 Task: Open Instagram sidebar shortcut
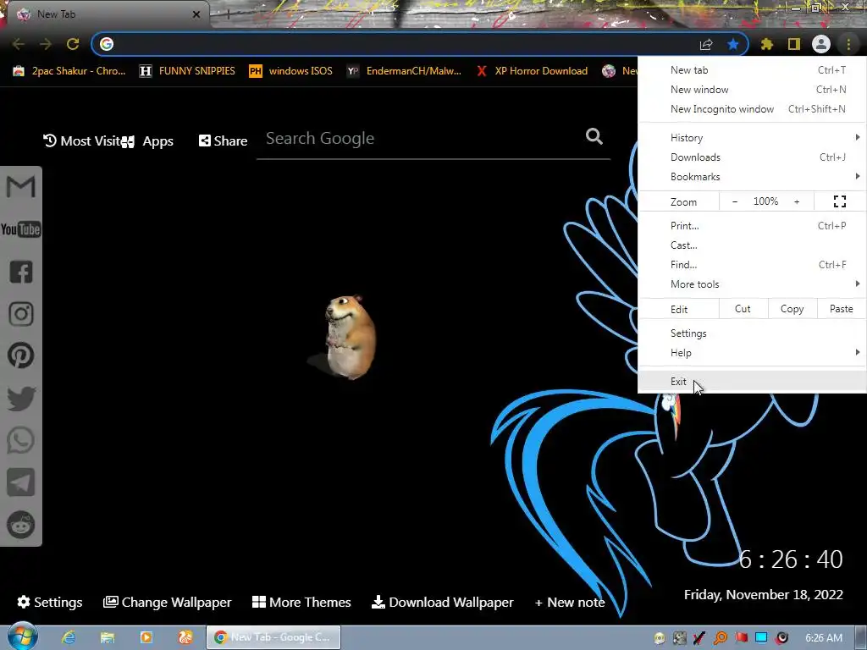tap(21, 314)
